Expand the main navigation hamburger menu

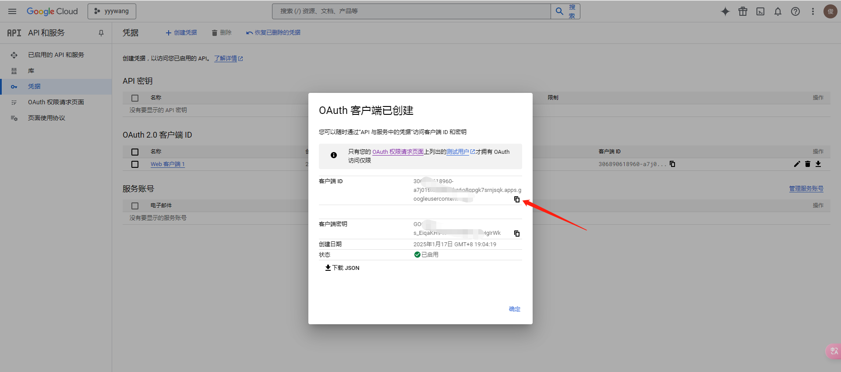pyautogui.click(x=12, y=11)
